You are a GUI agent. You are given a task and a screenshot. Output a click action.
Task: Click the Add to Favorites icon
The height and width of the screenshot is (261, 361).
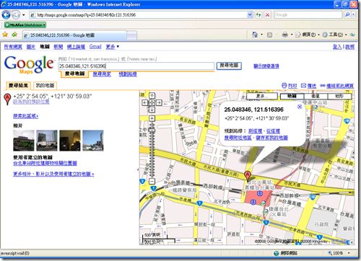click(14, 35)
